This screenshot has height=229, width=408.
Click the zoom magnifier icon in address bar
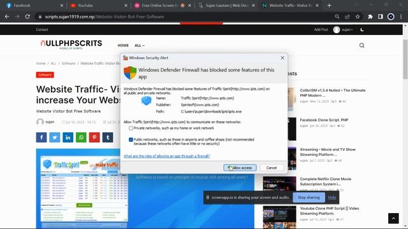click(x=337, y=17)
